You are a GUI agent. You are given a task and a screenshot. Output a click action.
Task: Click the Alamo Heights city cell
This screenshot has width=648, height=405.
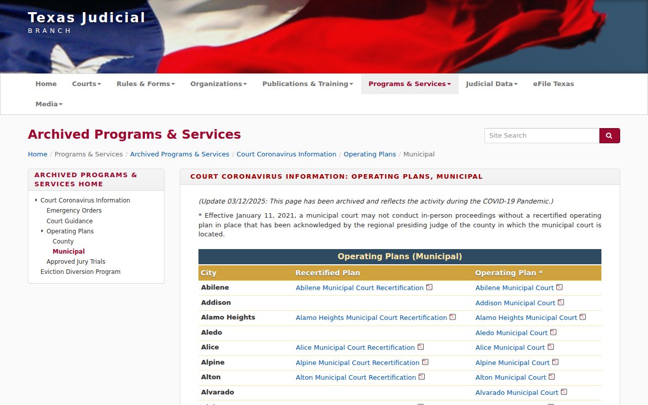click(246, 317)
